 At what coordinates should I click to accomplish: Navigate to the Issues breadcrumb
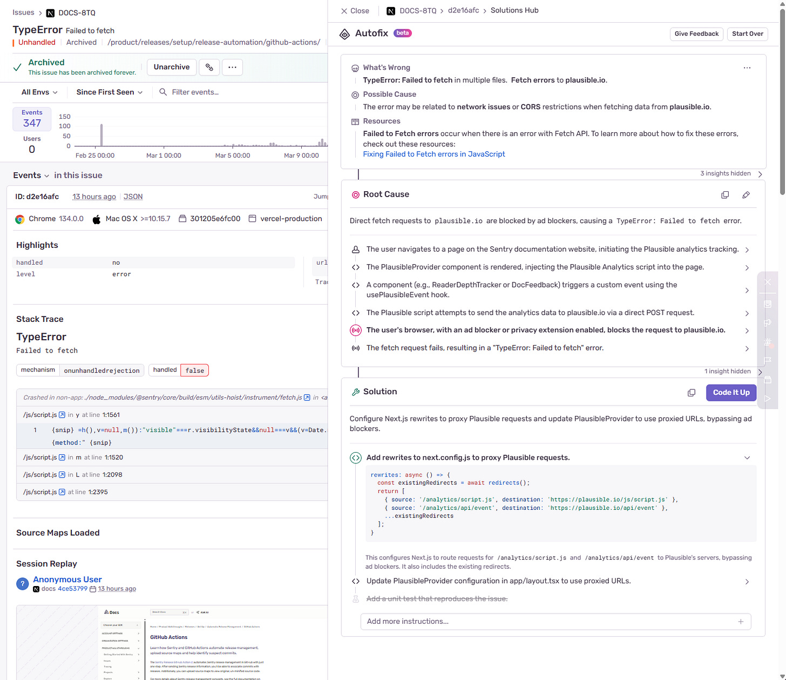23,12
